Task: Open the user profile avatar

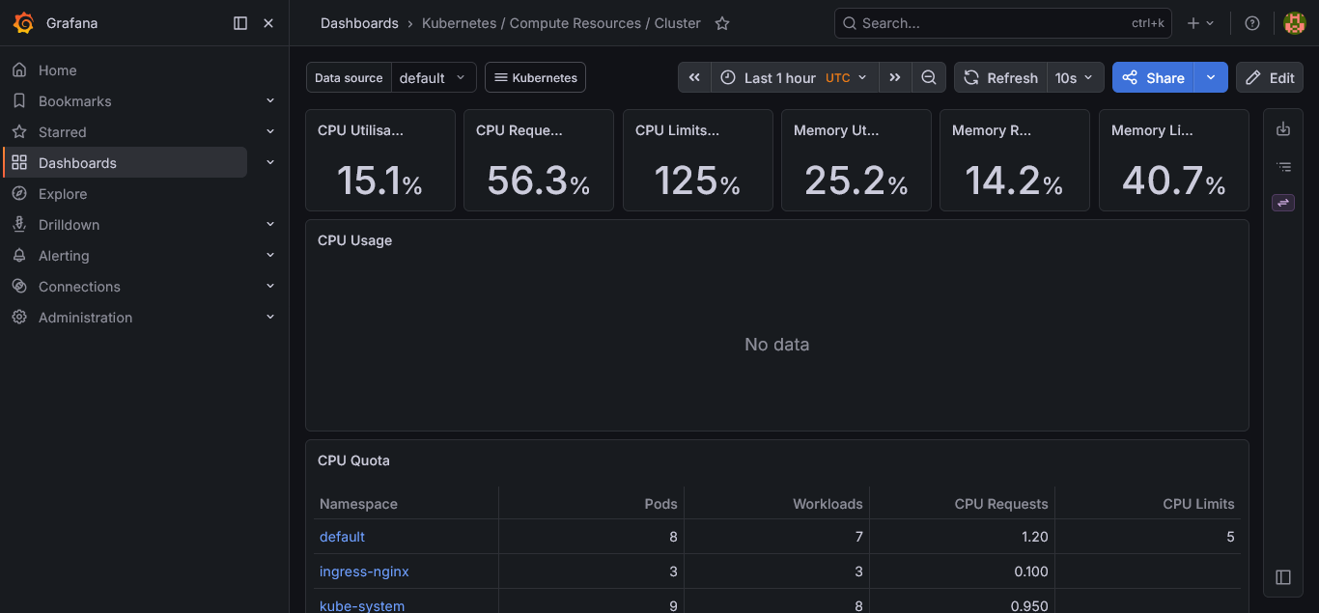Action: pos(1294,23)
